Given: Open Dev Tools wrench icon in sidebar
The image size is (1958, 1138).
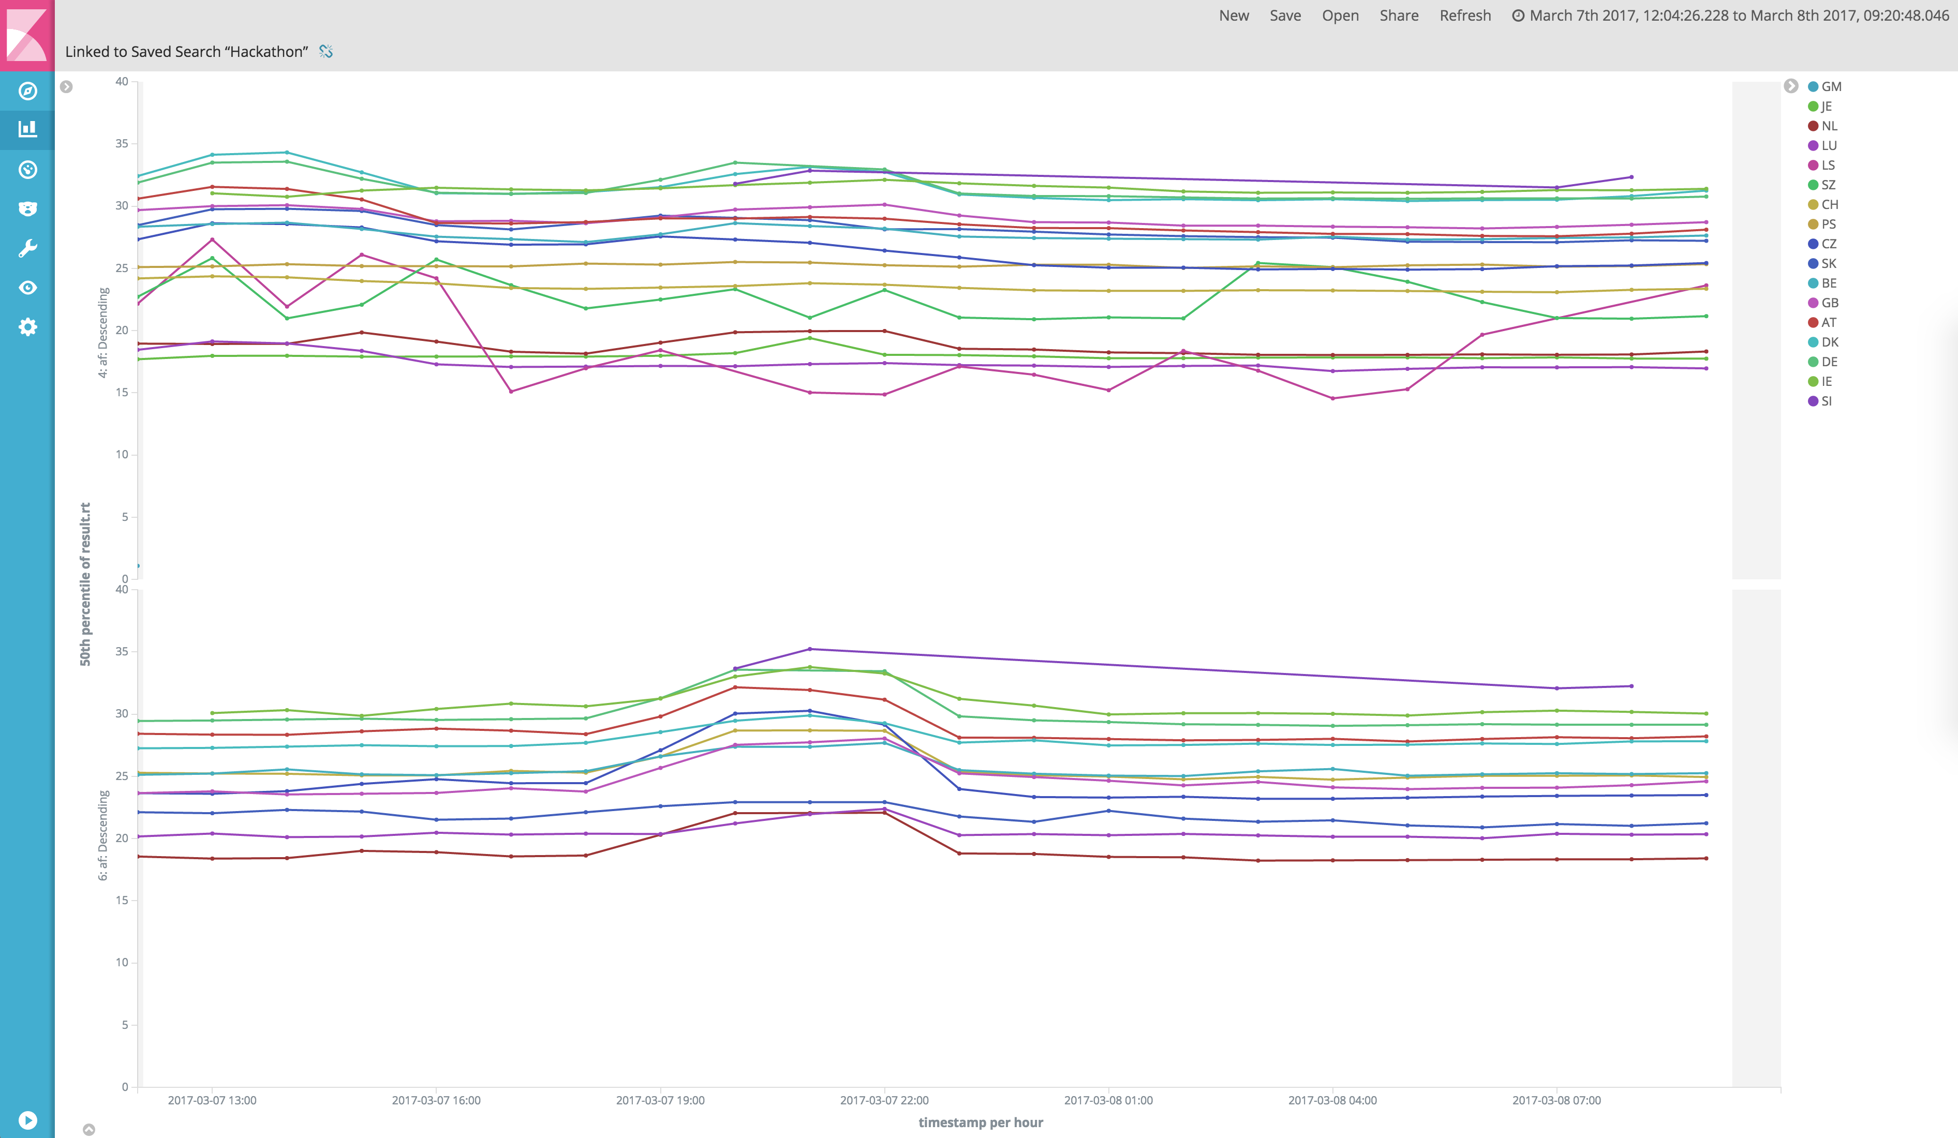Looking at the screenshot, I should [27, 249].
